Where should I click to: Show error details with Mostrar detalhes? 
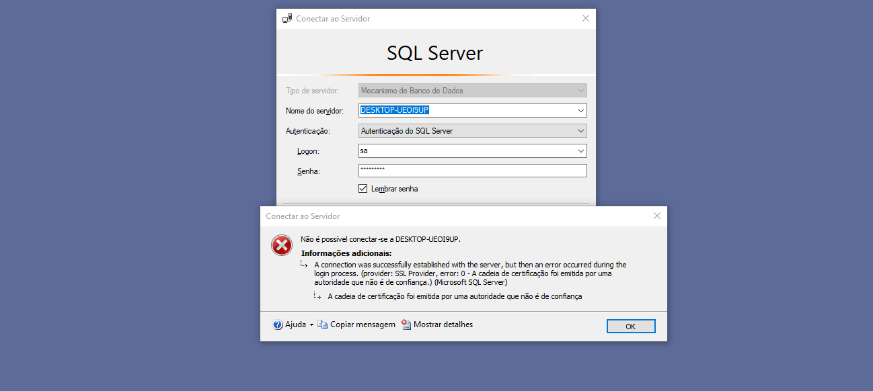coord(437,324)
